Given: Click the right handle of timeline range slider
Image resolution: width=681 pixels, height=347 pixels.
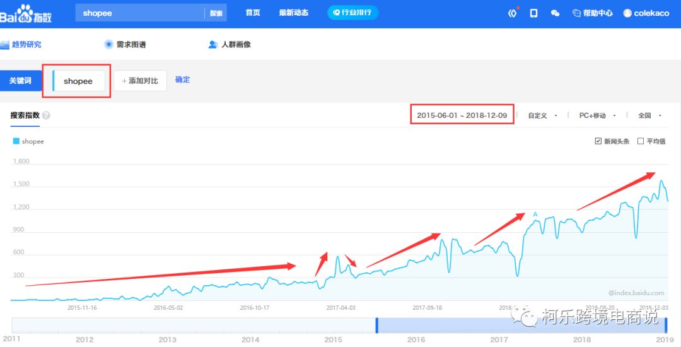Looking at the screenshot, I should [666, 326].
